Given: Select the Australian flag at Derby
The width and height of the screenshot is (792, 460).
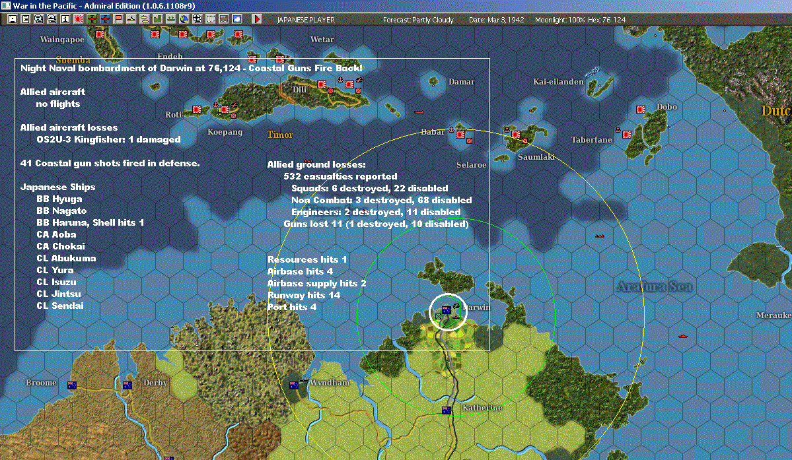Looking at the screenshot, I should coord(127,385).
